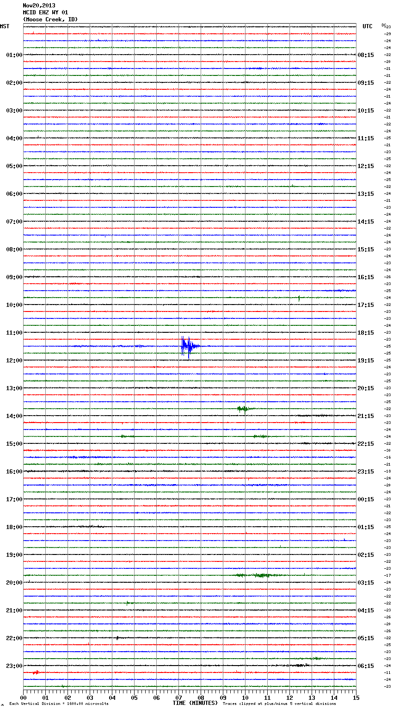
Task: Click the 05 minute tick label
Action: [135, 698]
